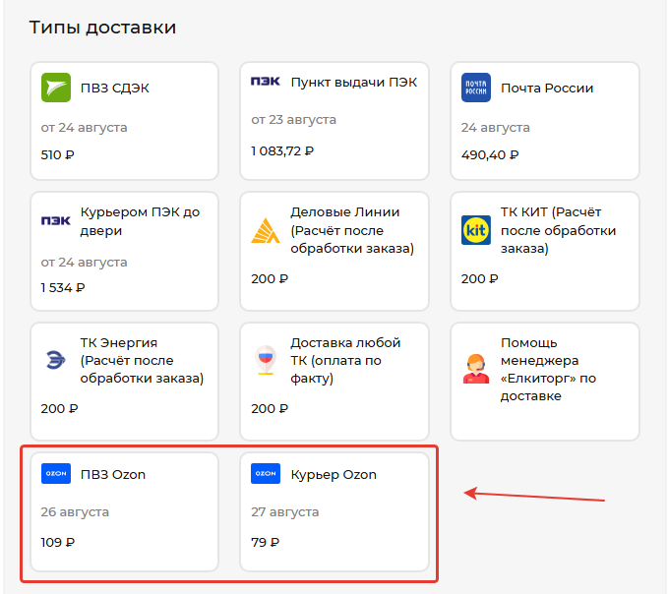Select ПВЗ Ozon delivery title
The width and height of the screenshot is (668, 594).
[x=113, y=474]
